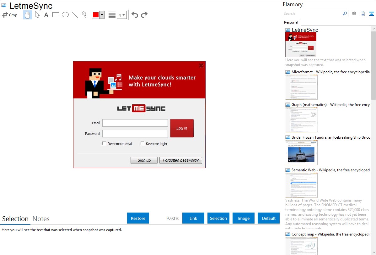Click the Under Frozen Tundra entry icon
Screen dimensions: 376x255
(x=288, y=137)
